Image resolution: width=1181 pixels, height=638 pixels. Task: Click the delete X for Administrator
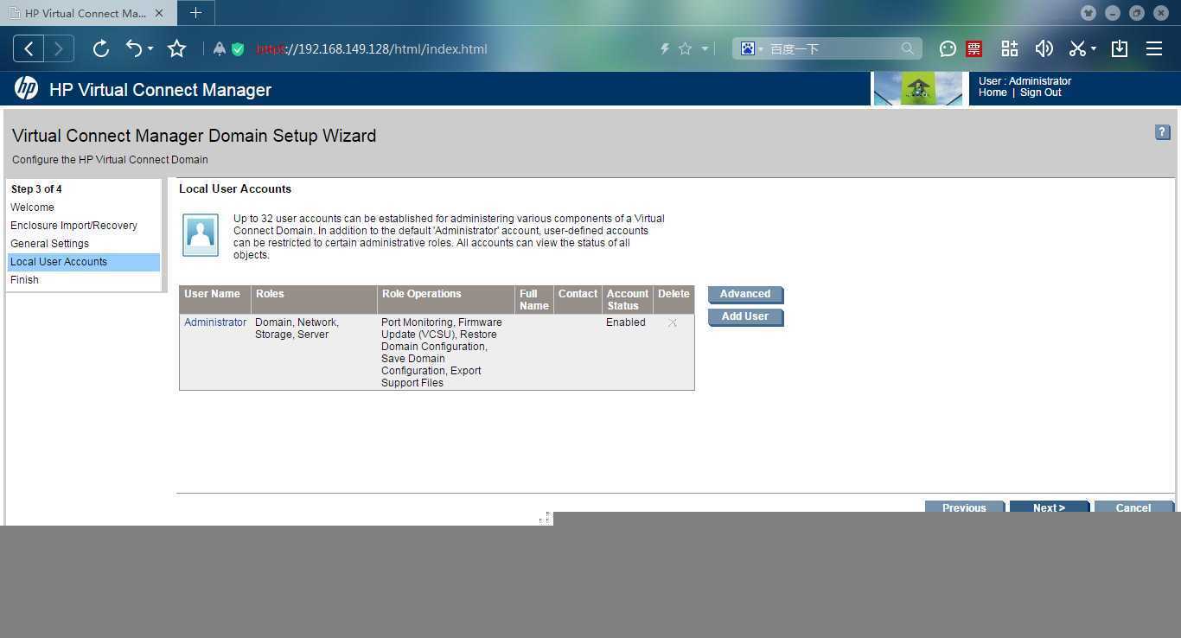point(672,322)
